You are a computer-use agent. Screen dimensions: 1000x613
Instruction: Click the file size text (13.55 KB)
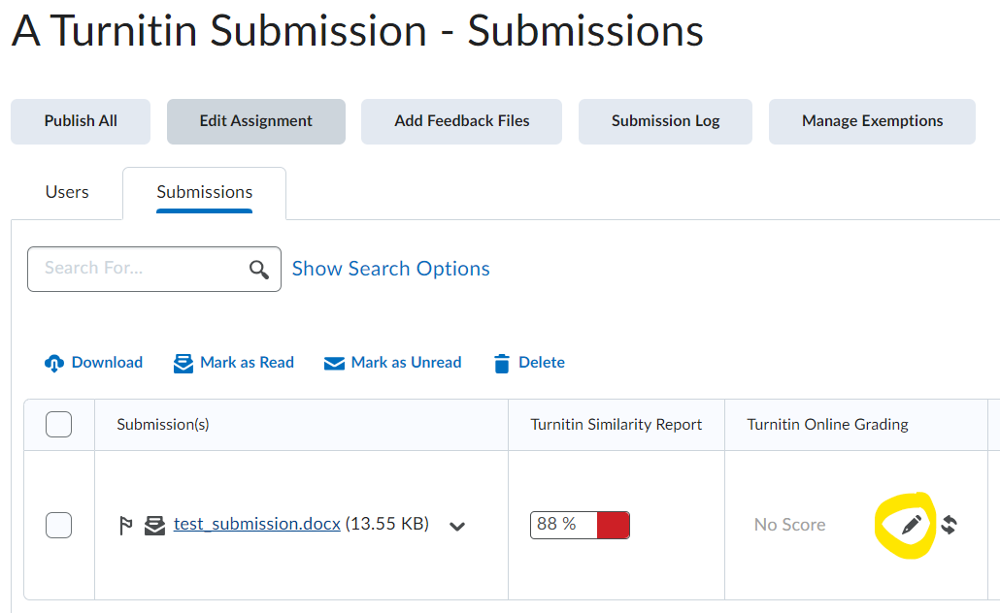coord(387,524)
